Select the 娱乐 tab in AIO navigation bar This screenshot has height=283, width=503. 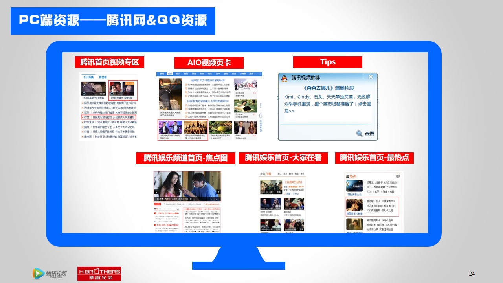178,74
